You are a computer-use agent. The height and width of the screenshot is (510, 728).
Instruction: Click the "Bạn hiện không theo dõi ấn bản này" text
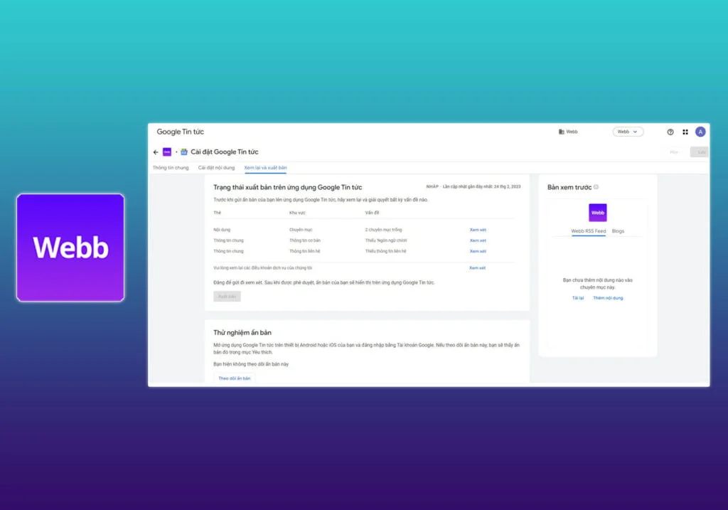251,364
